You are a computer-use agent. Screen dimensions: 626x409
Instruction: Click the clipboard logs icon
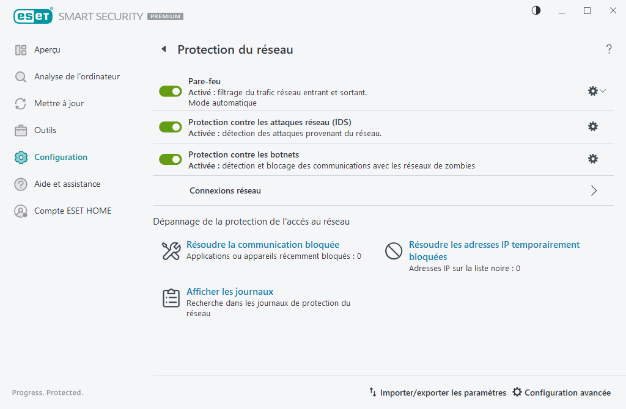coord(171,298)
